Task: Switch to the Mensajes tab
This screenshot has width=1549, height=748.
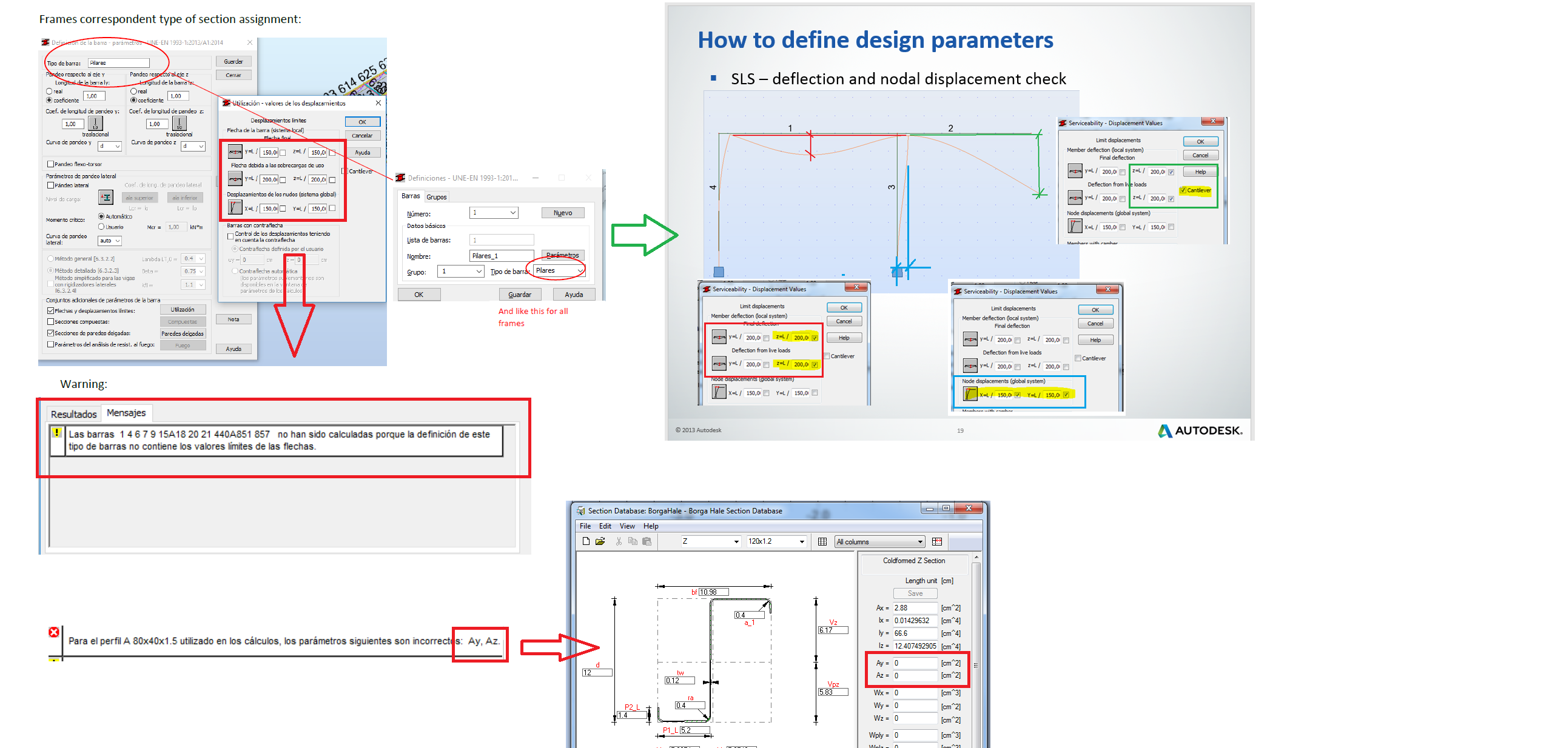Action: click(126, 413)
